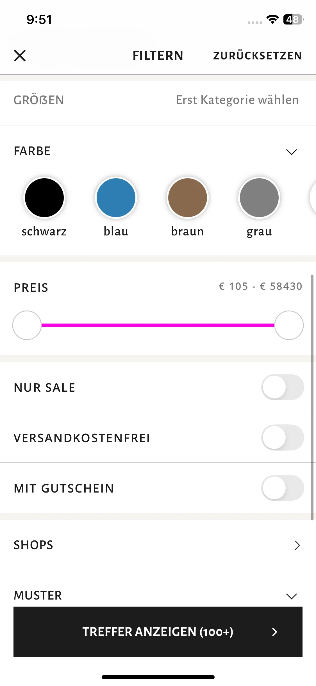Tap the Wi-Fi status icon
The height and width of the screenshot is (686, 316).
point(272,19)
